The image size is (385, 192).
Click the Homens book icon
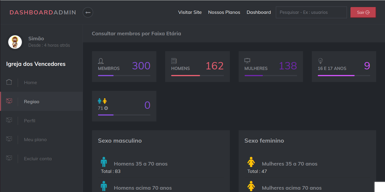pos(174,61)
